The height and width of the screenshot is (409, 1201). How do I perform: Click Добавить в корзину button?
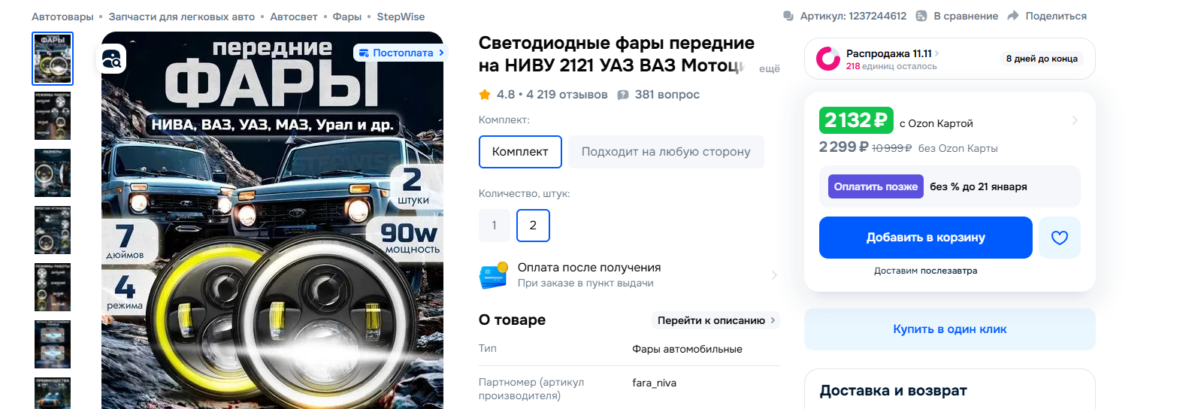pos(926,238)
